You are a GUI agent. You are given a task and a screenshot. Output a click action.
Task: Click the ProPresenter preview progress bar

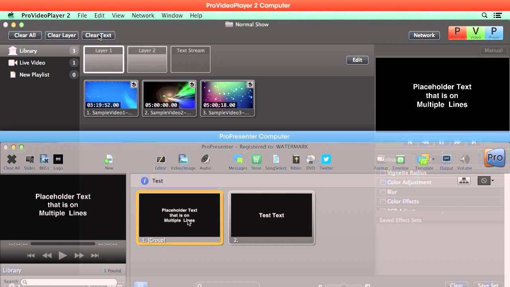[63, 244]
